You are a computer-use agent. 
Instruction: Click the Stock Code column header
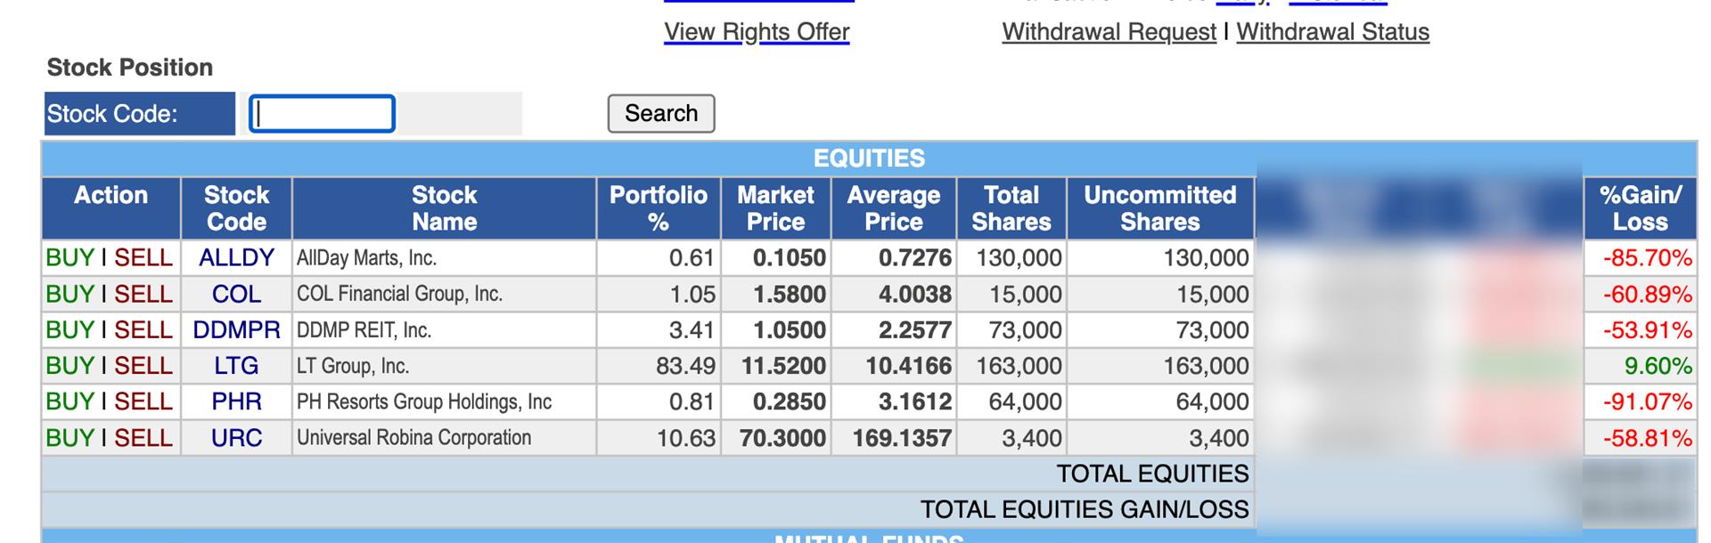(x=236, y=208)
